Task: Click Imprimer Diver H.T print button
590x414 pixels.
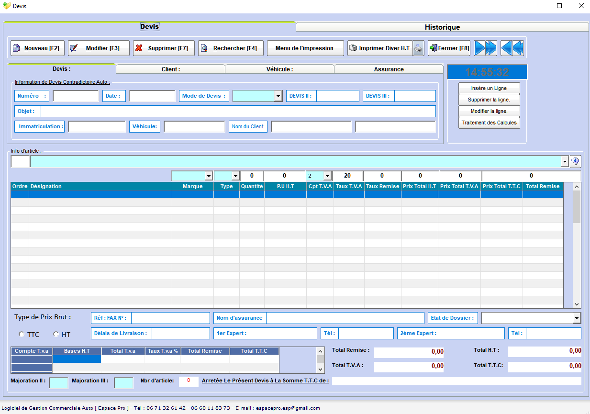Action: point(379,48)
